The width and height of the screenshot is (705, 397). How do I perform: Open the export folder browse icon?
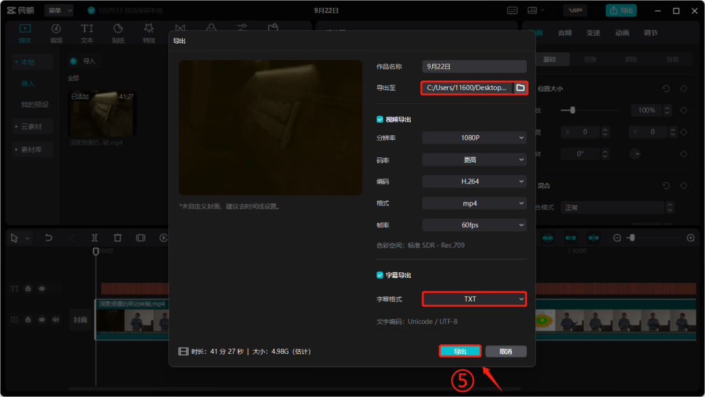coord(520,87)
